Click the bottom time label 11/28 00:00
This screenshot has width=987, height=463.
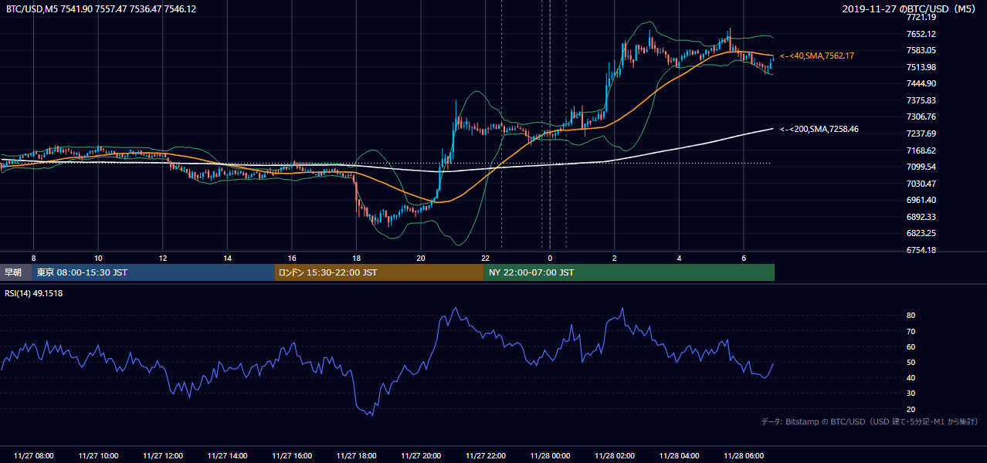coord(549,456)
